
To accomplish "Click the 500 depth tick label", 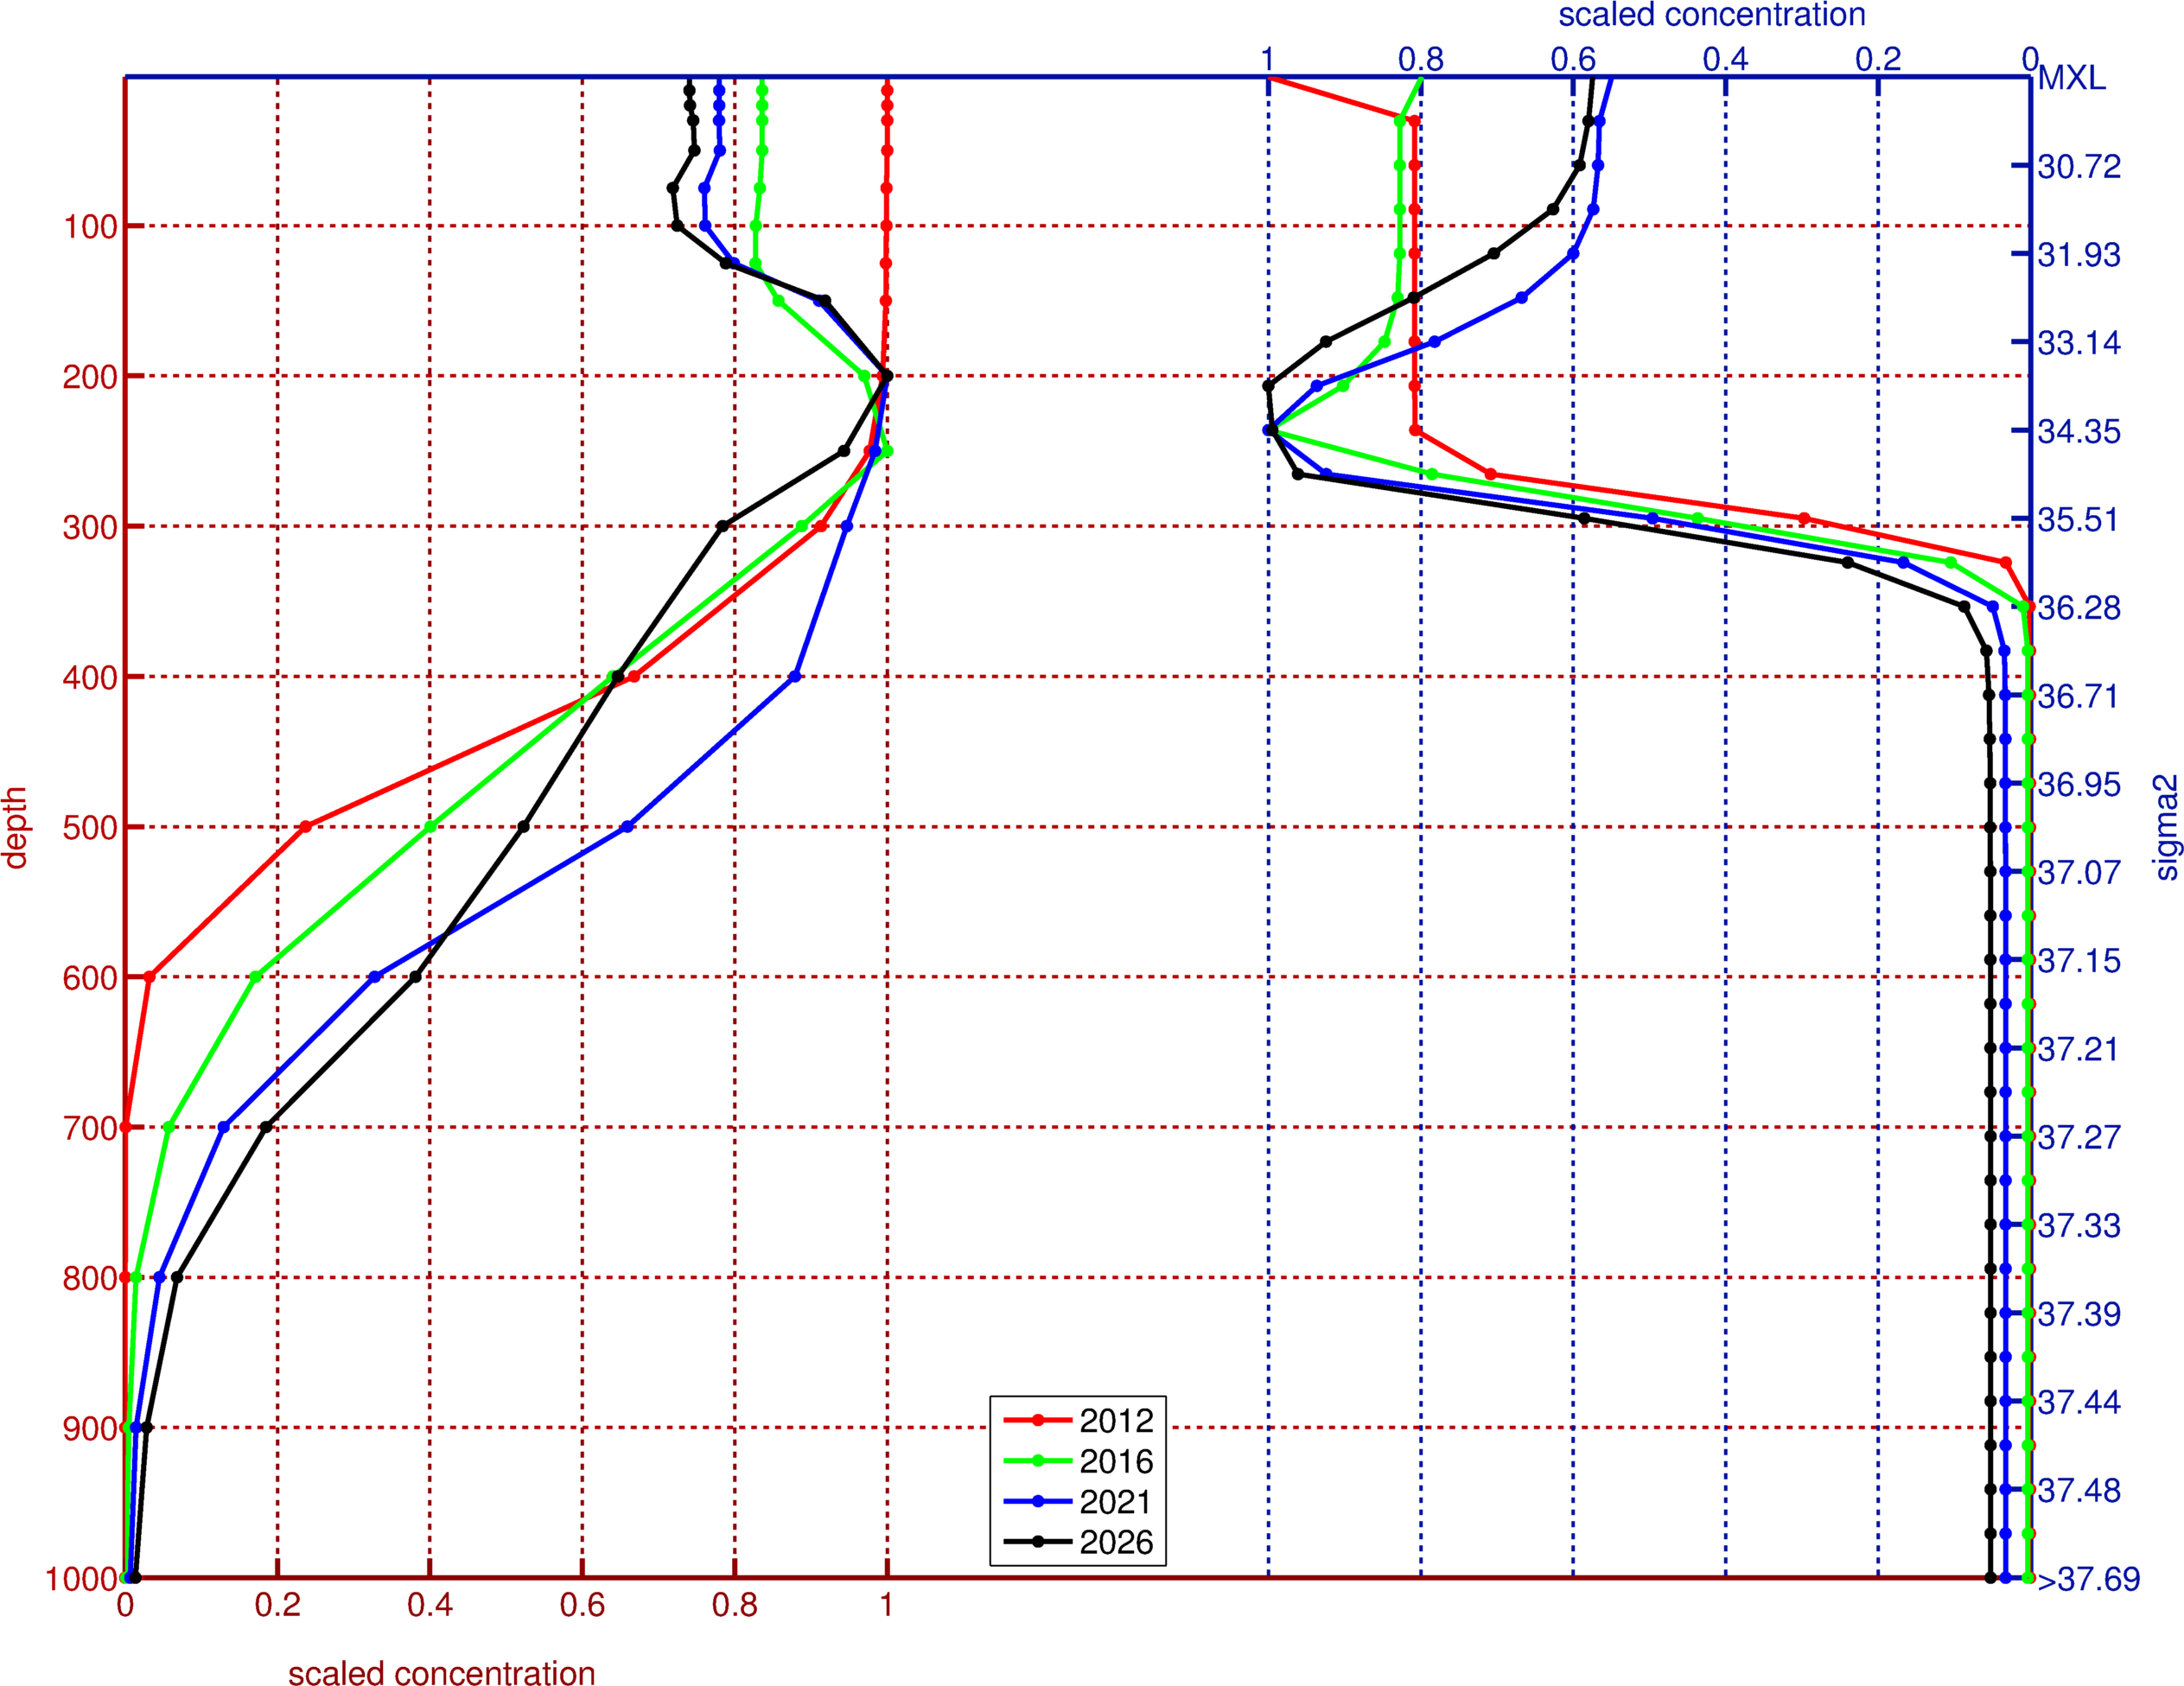I will (89, 828).
